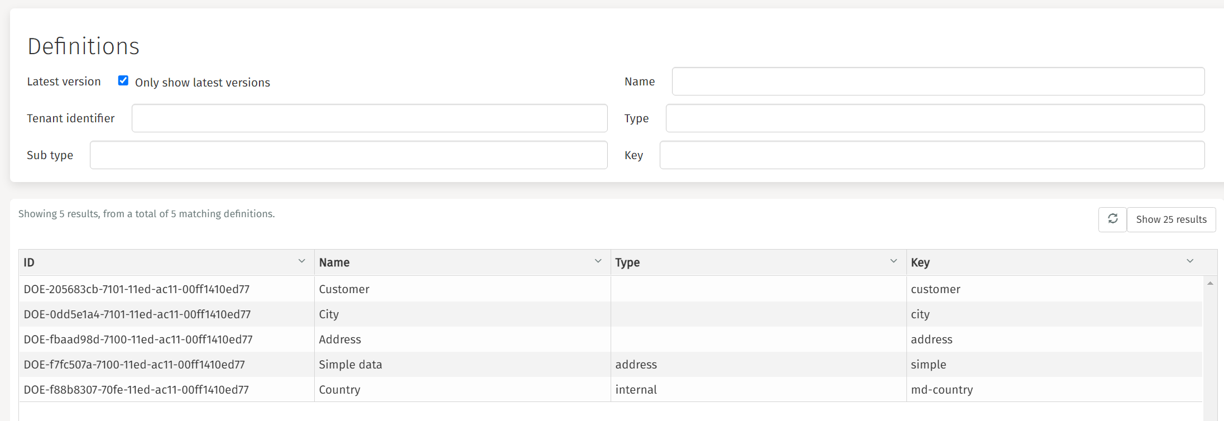Click the internal type cell
The height and width of the screenshot is (421, 1224).
(x=759, y=390)
